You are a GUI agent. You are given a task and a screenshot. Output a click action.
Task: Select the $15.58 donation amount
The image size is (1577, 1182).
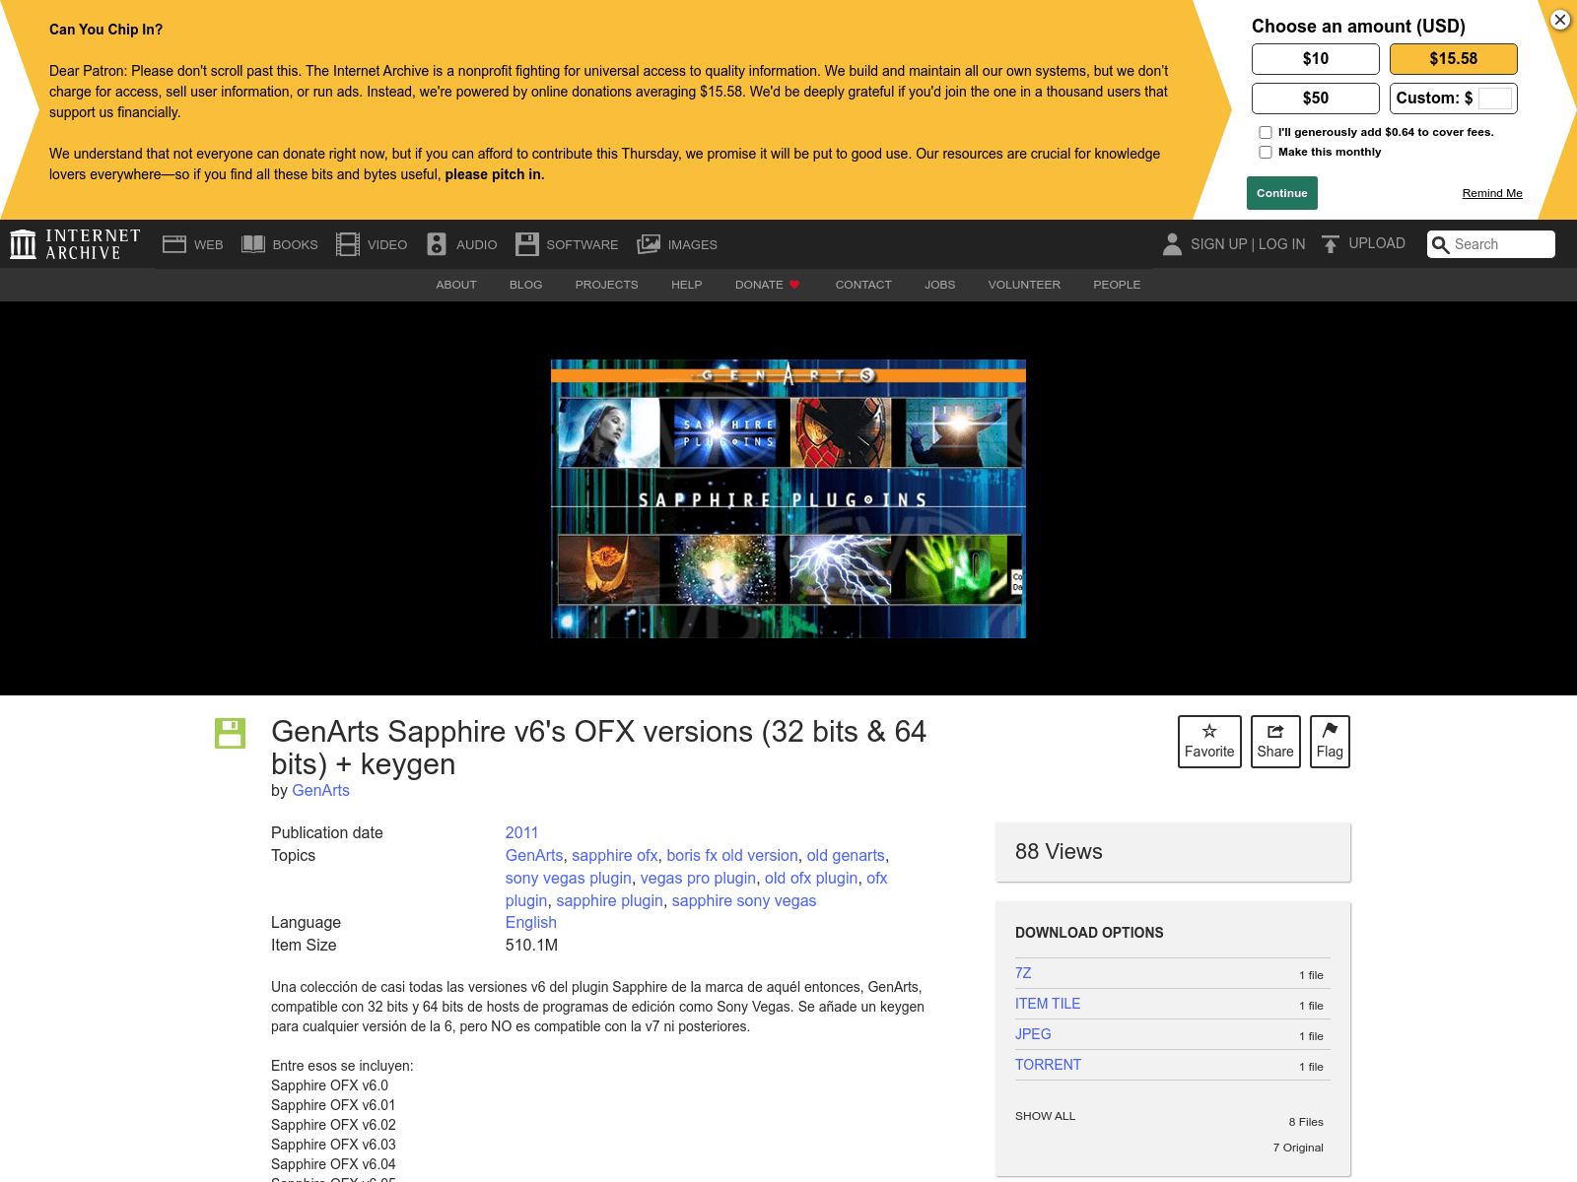(1454, 59)
